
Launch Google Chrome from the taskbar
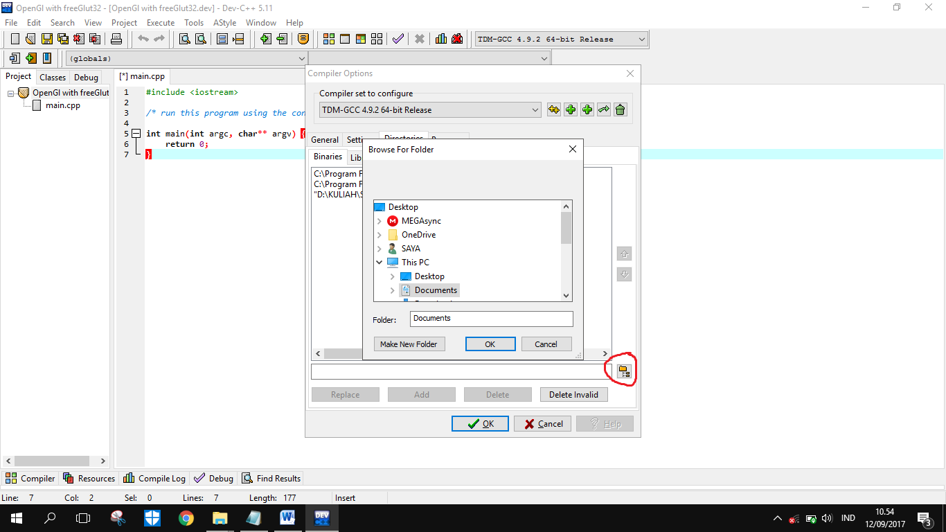coord(186,517)
